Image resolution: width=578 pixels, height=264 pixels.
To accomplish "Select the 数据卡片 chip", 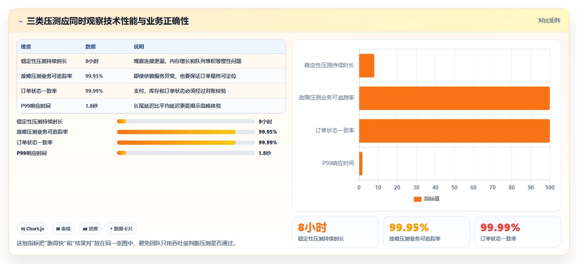I will (x=121, y=229).
